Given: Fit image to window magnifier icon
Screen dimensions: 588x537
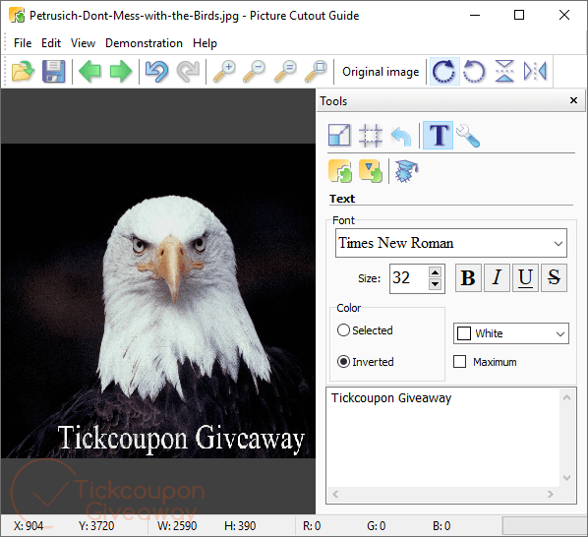Looking at the screenshot, I should (316, 71).
